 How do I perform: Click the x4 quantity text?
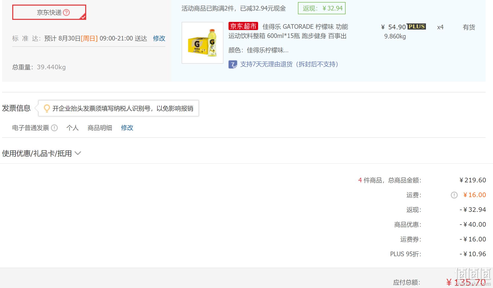tap(440, 27)
